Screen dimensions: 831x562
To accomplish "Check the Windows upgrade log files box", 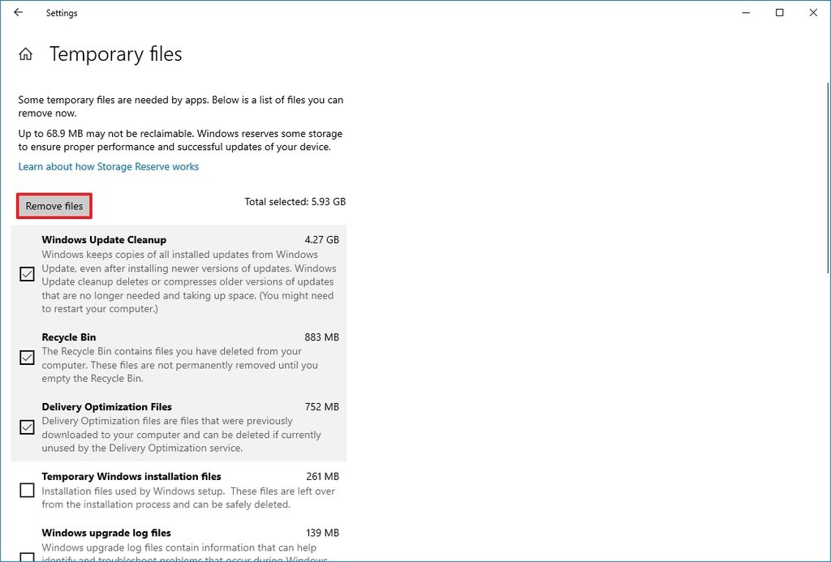I will tap(26, 556).
